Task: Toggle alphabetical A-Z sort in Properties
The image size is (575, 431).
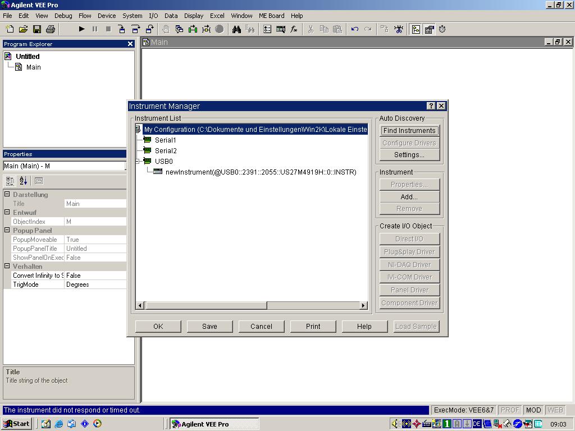Action: click(x=23, y=181)
